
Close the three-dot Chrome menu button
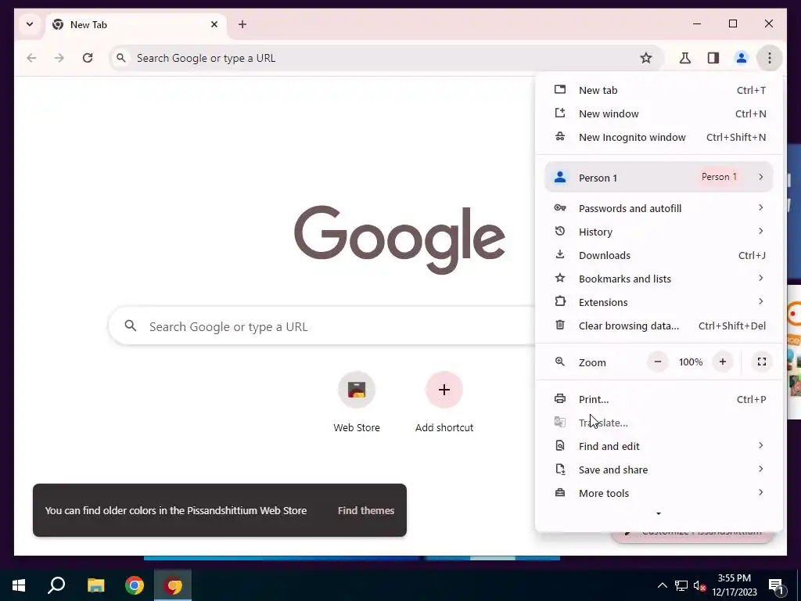coord(770,58)
